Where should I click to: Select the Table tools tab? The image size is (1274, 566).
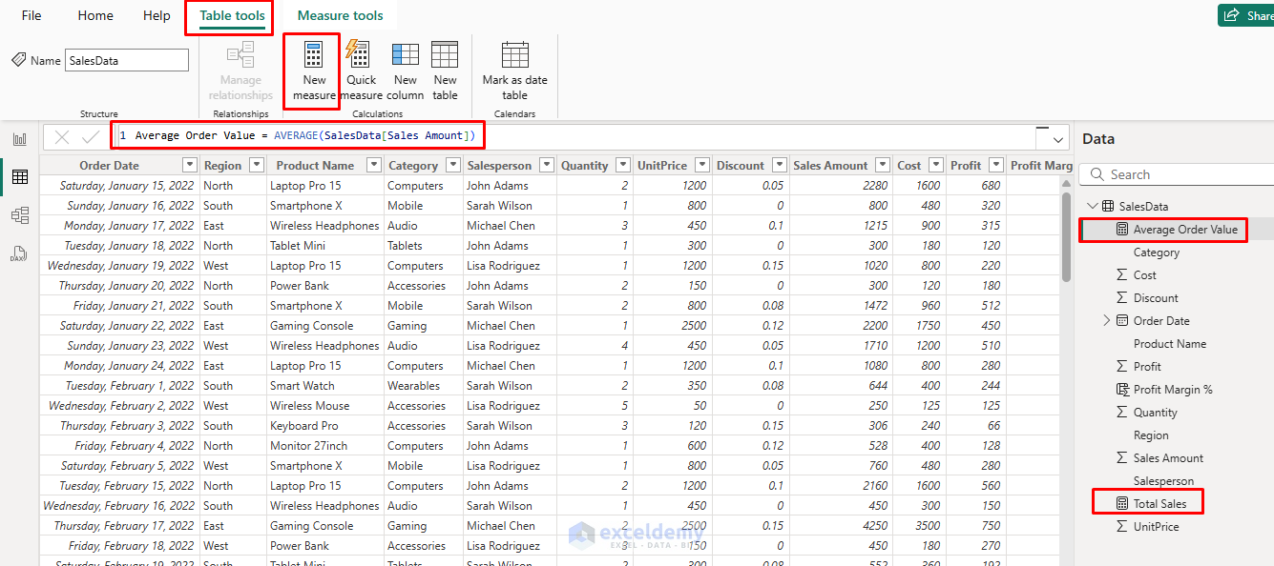tap(232, 15)
